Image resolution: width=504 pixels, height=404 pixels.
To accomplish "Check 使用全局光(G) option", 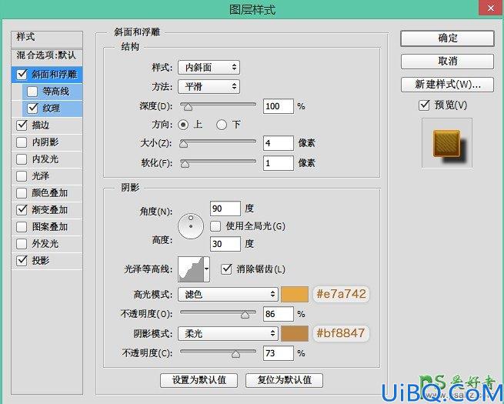I will click(215, 226).
